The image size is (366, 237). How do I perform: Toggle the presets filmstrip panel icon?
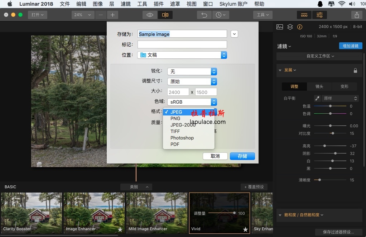(304, 15)
